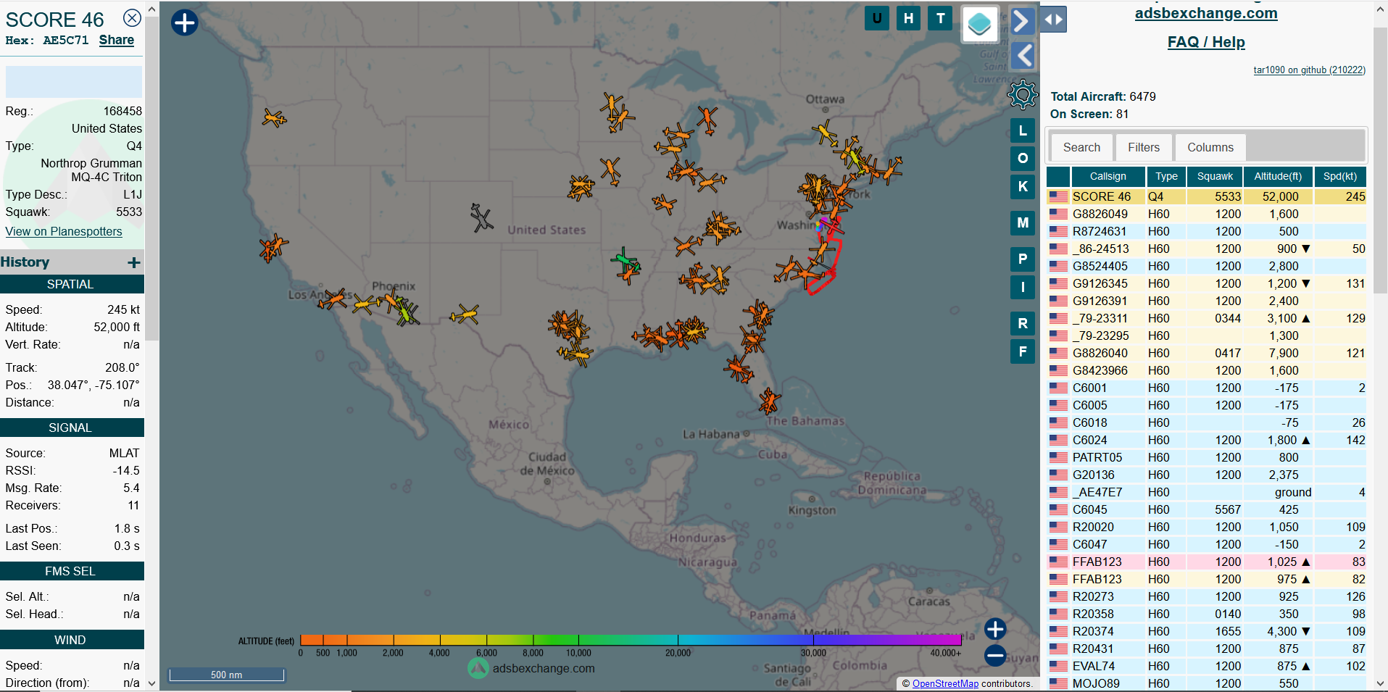Toggle the P map option button
The image size is (1388, 692).
click(x=1023, y=259)
